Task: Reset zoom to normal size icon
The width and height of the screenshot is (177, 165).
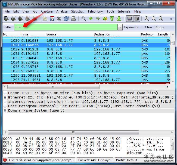Action: (x=161, y=19)
